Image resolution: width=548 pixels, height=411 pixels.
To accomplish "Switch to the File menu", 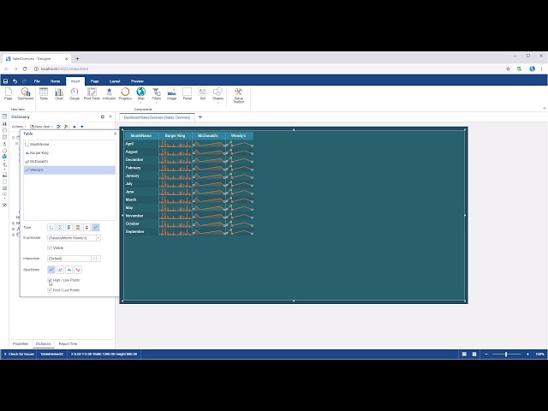I will pyautogui.click(x=37, y=81).
